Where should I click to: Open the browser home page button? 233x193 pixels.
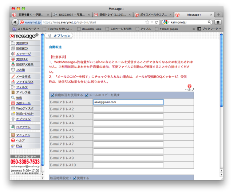(218, 22)
